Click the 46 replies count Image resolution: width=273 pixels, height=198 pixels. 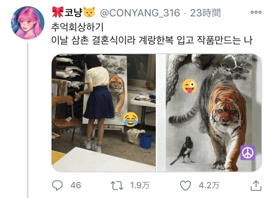76,185
